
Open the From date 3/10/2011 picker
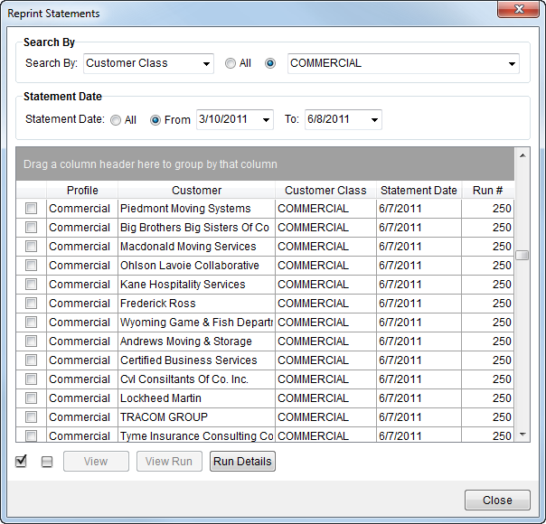point(266,119)
